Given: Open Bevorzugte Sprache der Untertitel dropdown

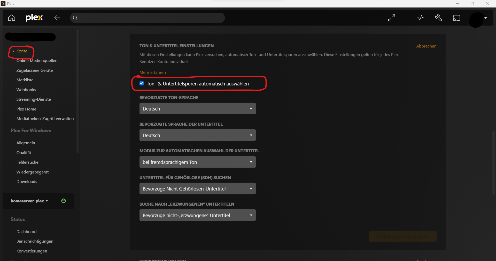Looking at the screenshot, I should (x=198, y=135).
